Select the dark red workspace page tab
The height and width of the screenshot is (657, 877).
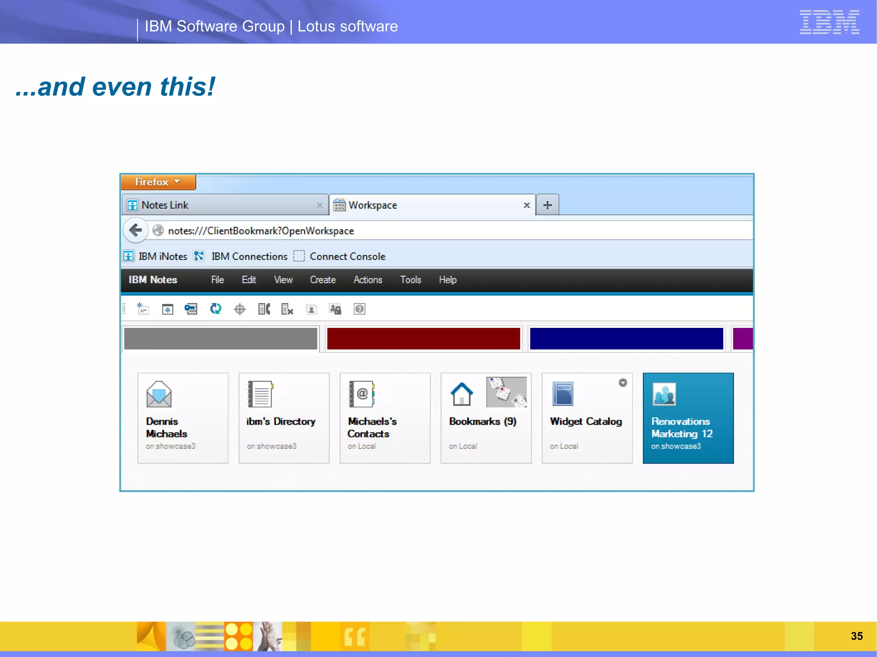point(424,339)
